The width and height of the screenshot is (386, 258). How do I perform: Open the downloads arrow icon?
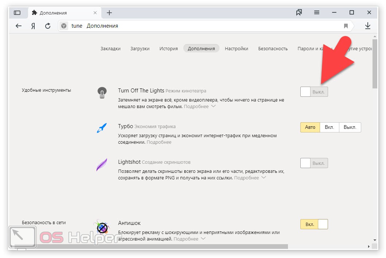click(x=367, y=26)
